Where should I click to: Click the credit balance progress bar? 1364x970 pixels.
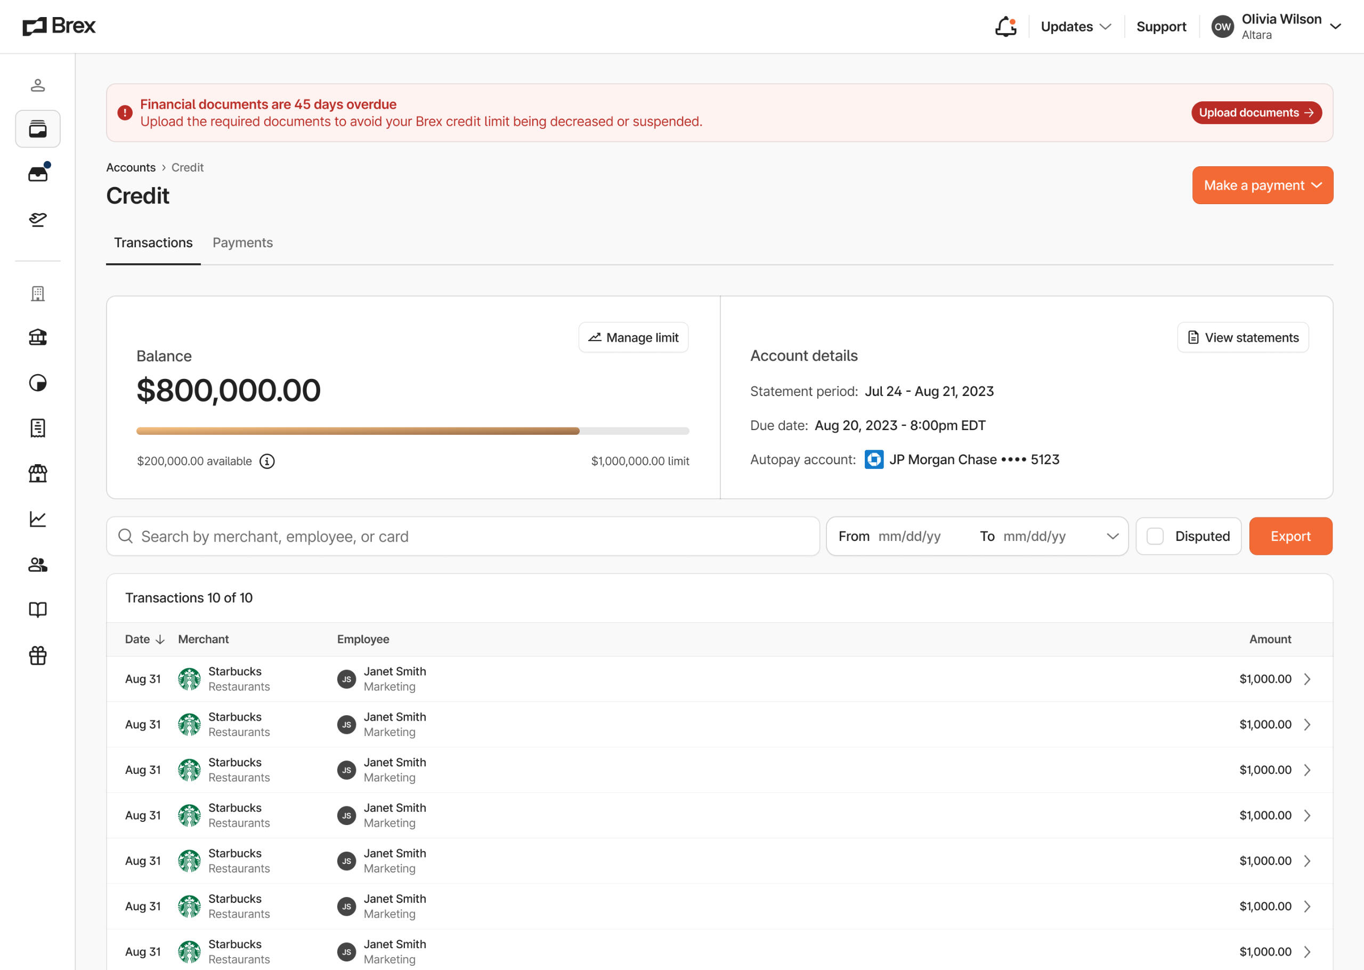pyautogui.click(x=412, y=431)
